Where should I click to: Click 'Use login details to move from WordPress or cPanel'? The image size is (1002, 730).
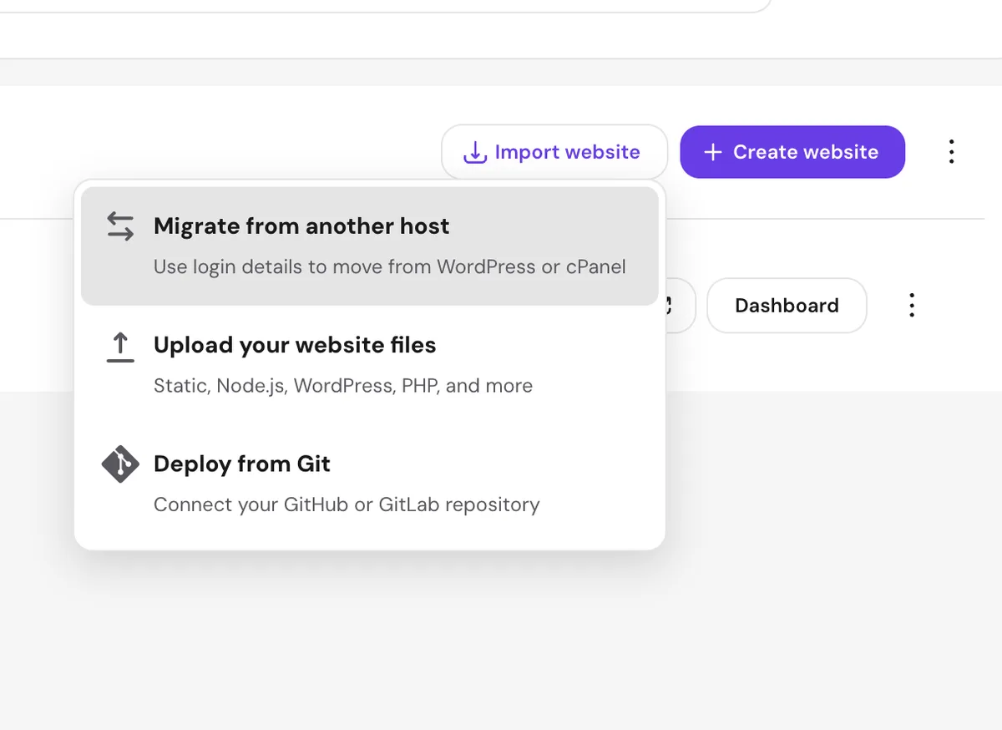click(390, 267)
